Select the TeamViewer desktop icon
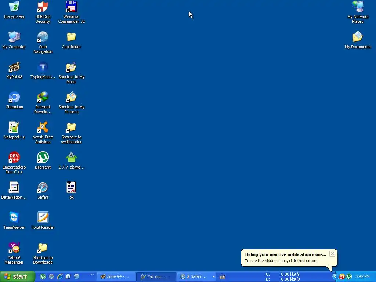 pos(14,221)
